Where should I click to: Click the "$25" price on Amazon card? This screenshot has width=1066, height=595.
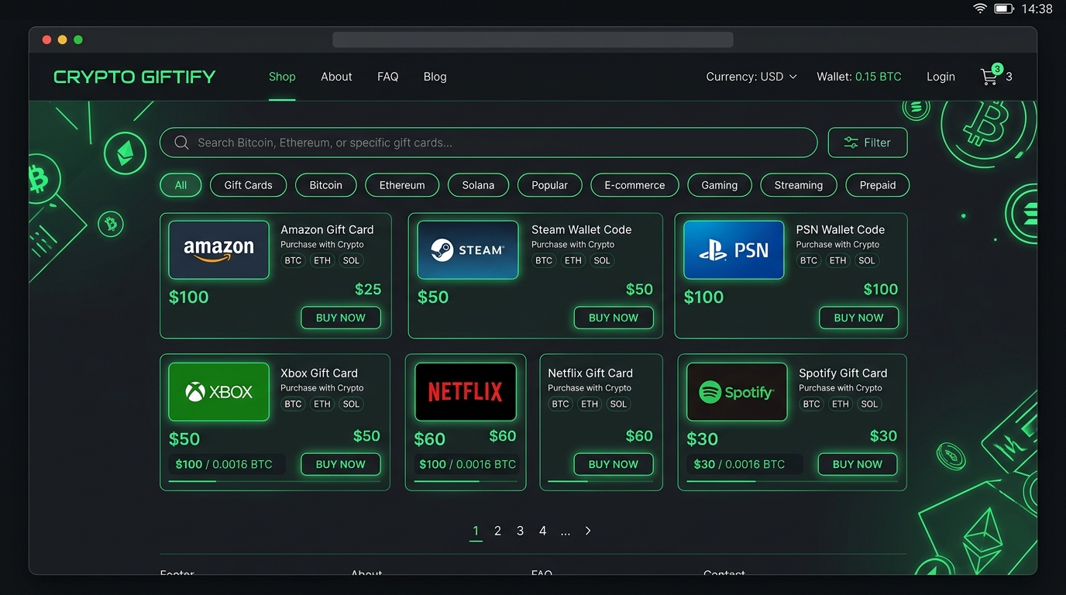pyautogui.click(x=368, y=289)
